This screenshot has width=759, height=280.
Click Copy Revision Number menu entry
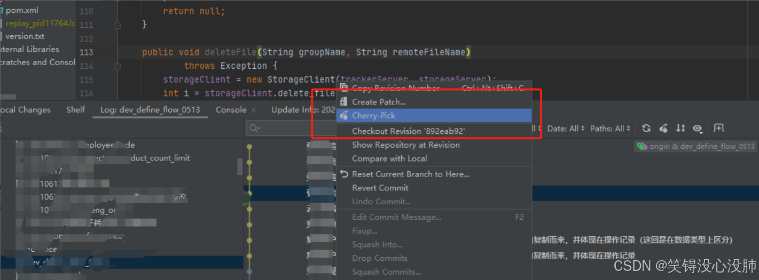pos(396,88)
